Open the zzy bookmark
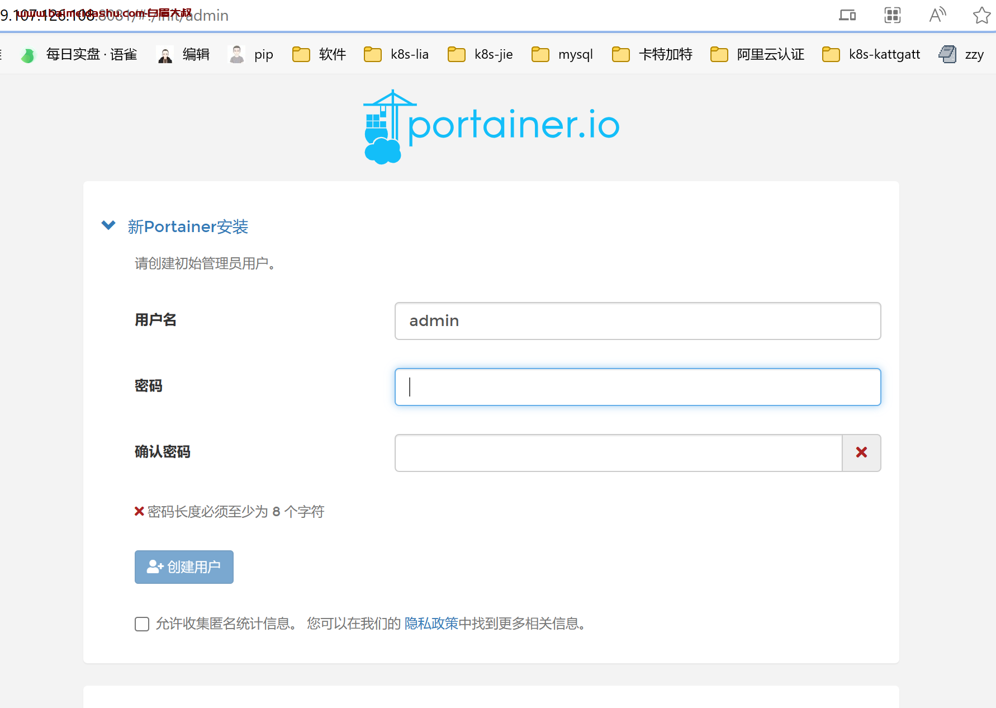The image size is (996, 708). tap(961, 54)
